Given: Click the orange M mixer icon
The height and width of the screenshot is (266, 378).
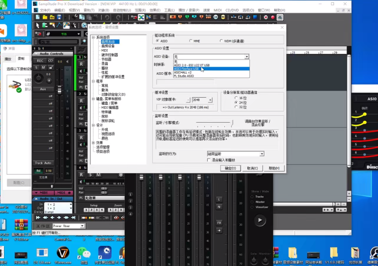Looking at the screenshot, I should (173, 17).
